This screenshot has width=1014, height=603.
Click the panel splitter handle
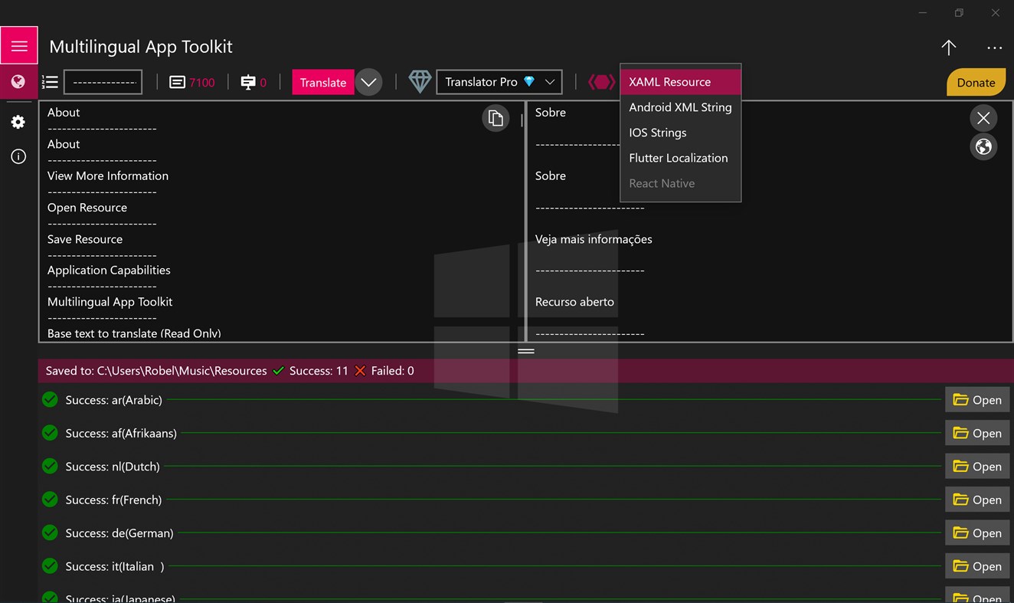pos(525,351)
